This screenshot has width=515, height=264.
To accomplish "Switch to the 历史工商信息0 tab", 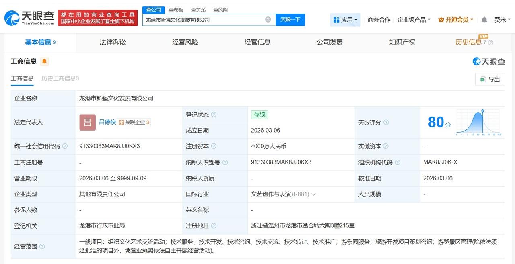I will (59, 78).
